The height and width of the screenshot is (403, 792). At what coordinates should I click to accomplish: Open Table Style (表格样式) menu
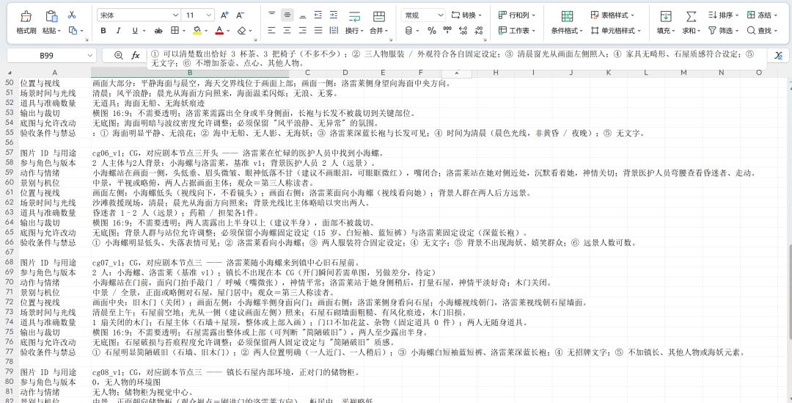pos(612,15)
